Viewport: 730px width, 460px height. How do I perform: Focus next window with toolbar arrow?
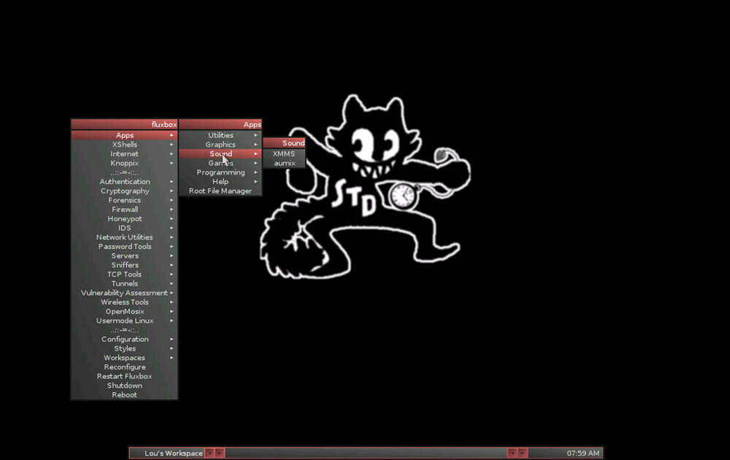click(523, 453)
